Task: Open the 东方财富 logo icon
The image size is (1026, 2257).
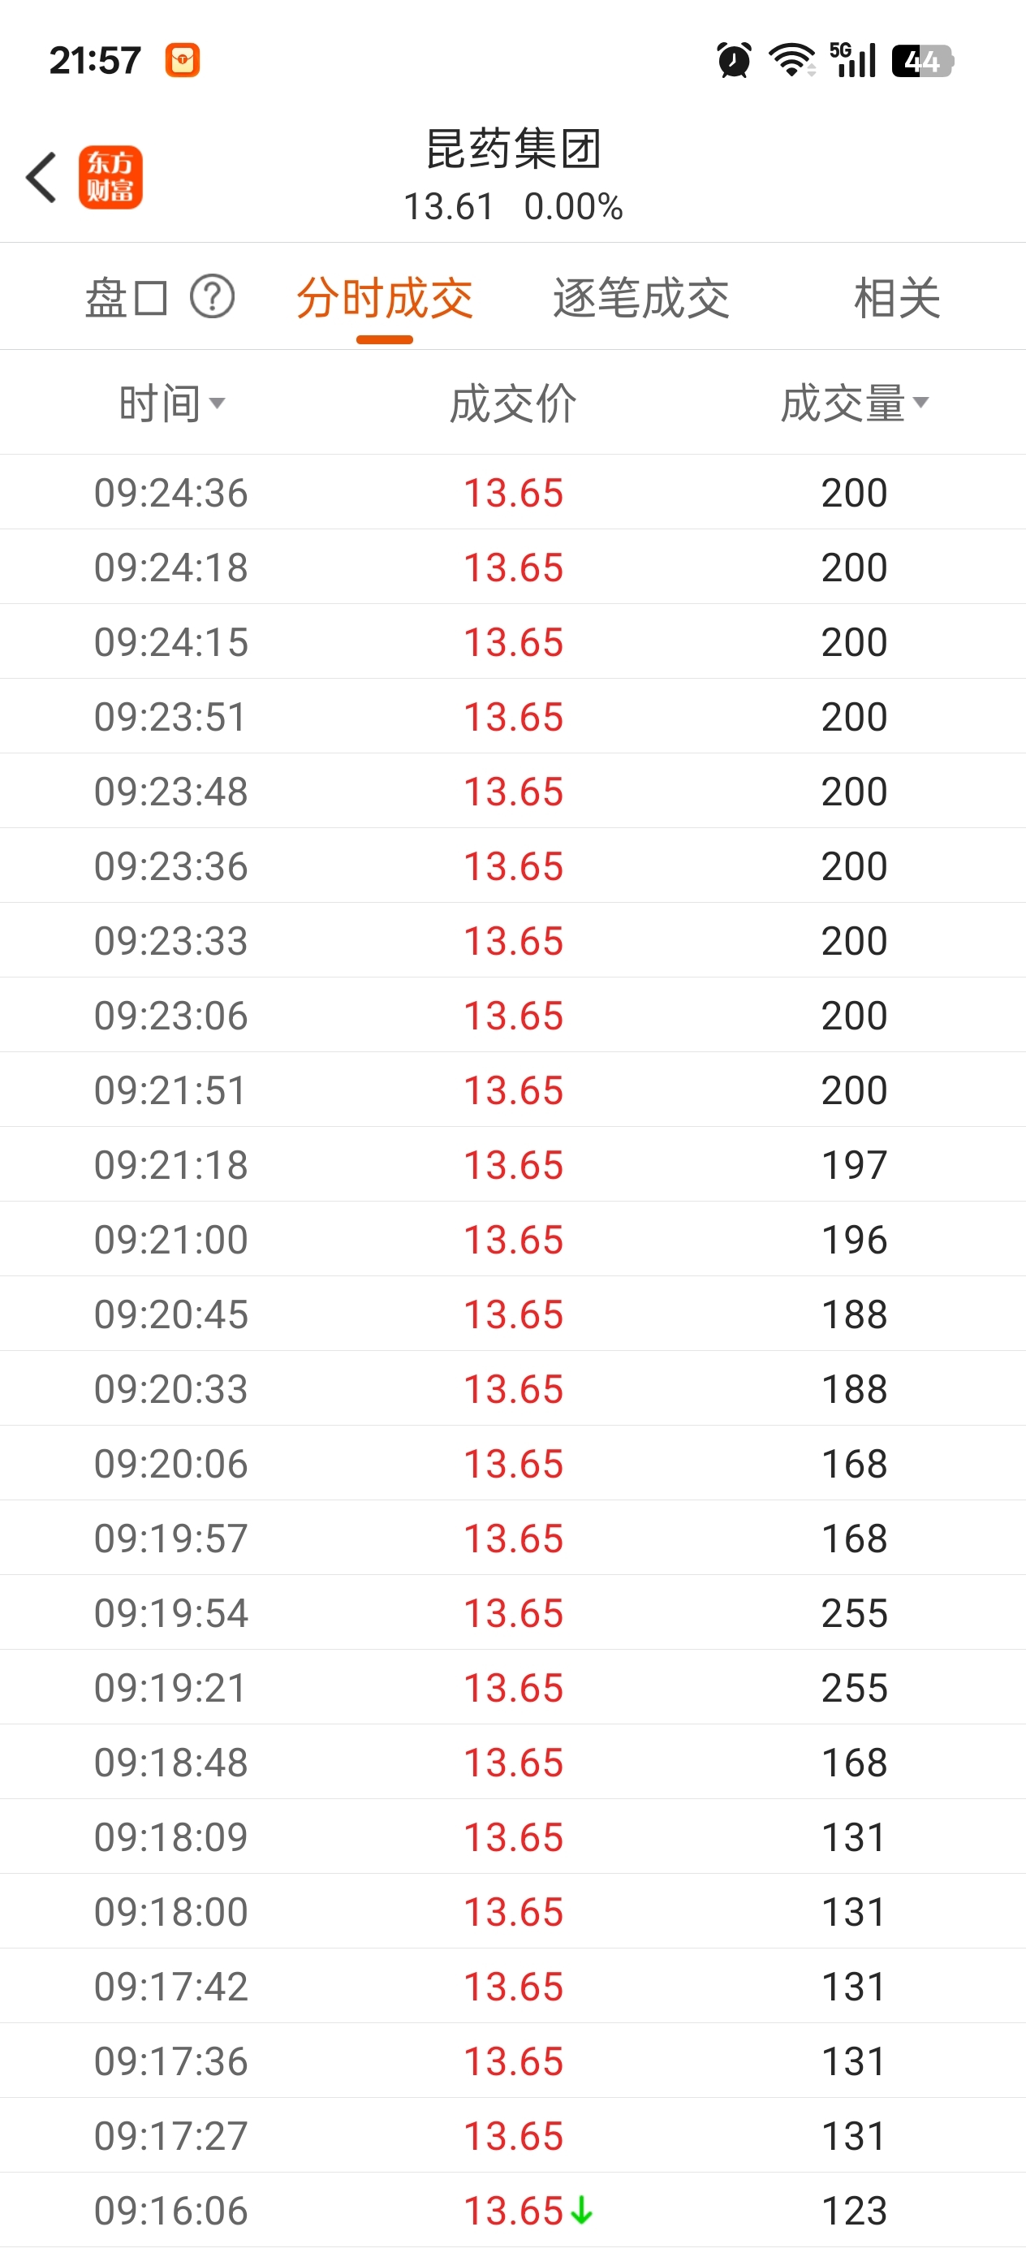Action: point(110,177)
